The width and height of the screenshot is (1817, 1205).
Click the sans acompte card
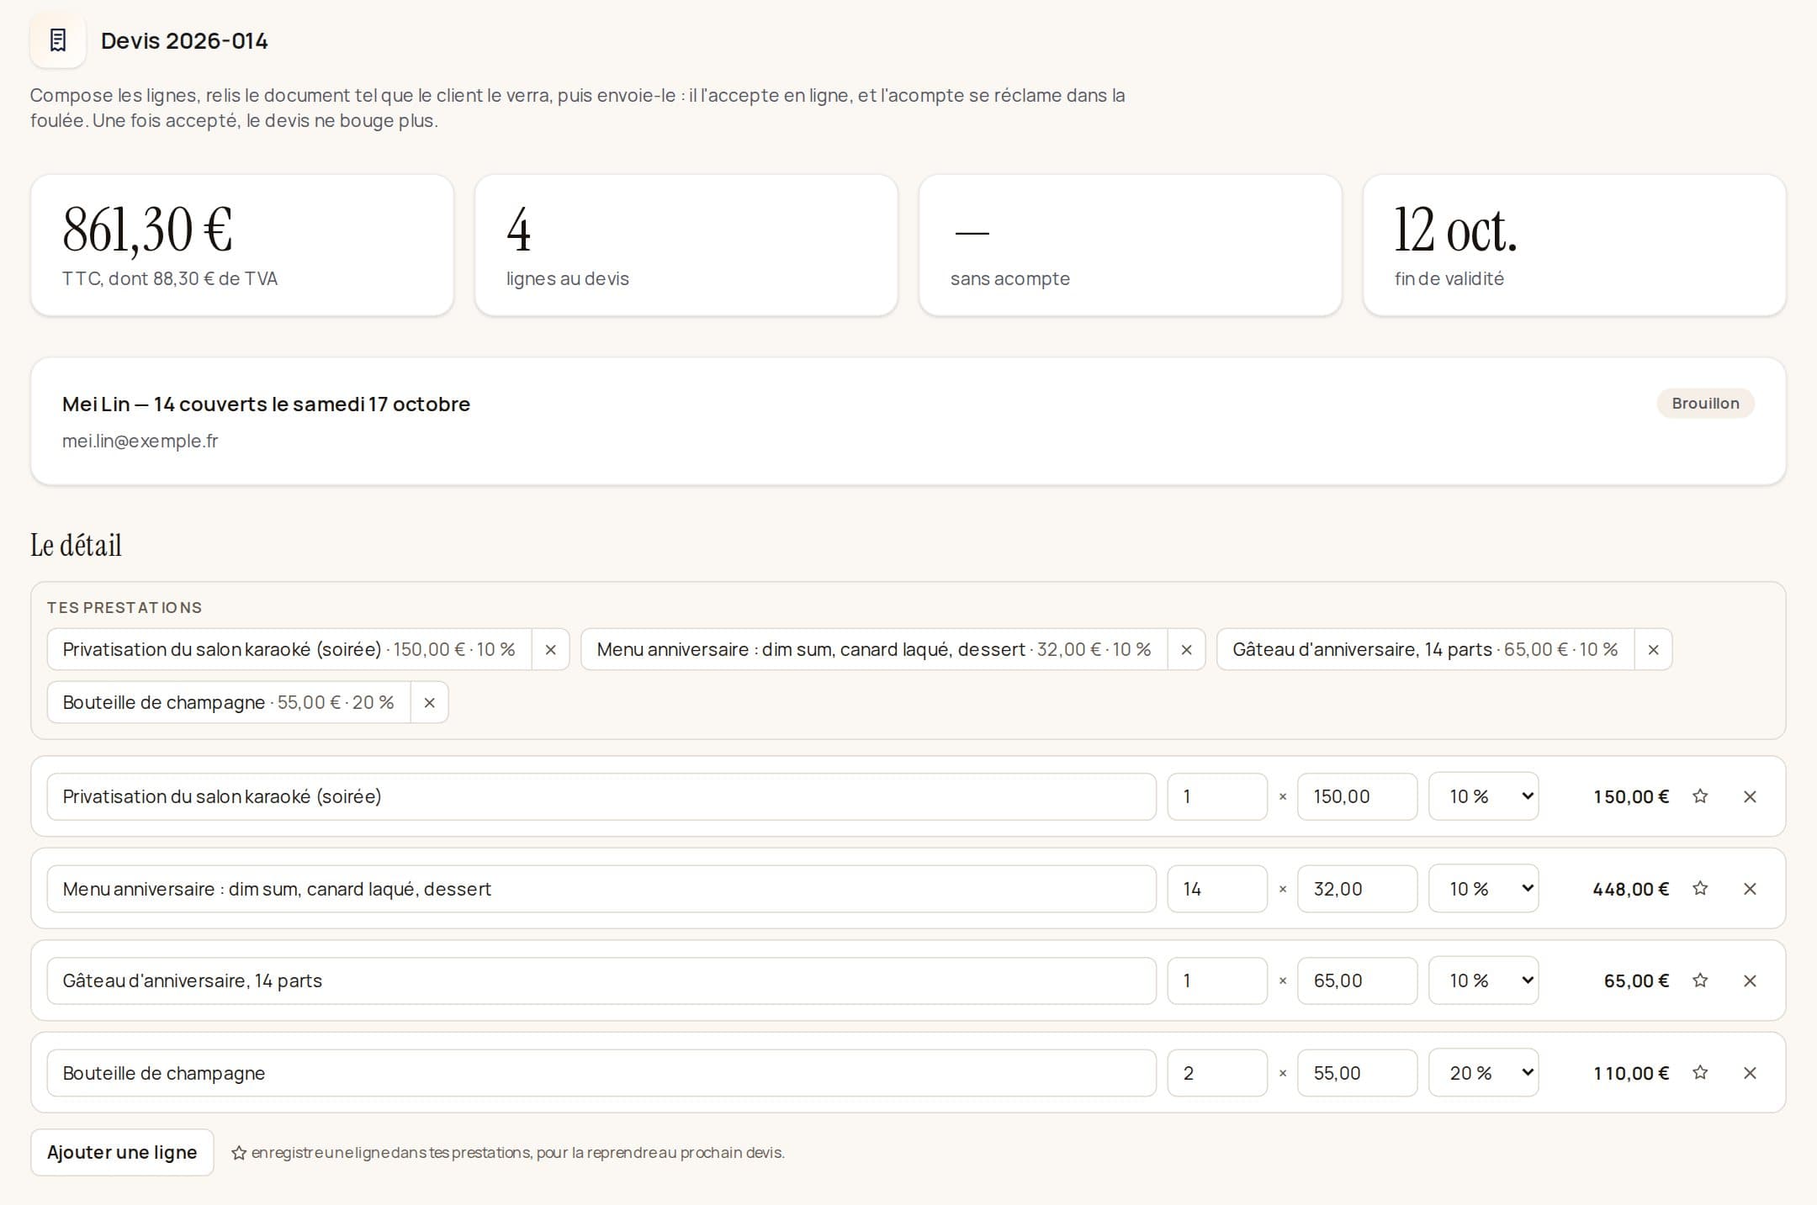[1130, 246]
